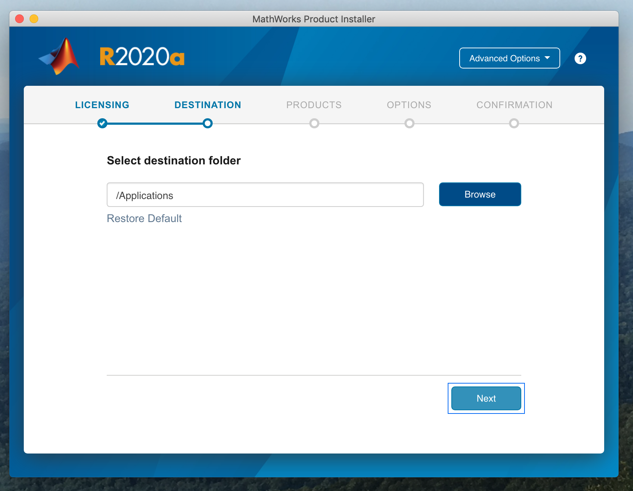This screenshot has width=633, height=491.
Task: Expand the Advanced Options dropdown
Action: tap(509, 58)
